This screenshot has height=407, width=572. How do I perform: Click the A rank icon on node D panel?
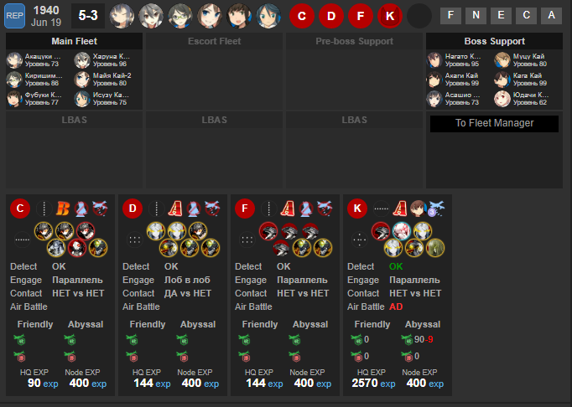point(175,209)
